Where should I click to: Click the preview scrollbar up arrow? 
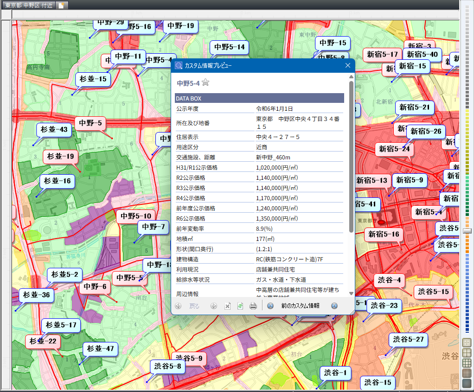pyautogui.click(x=351, y=77)
